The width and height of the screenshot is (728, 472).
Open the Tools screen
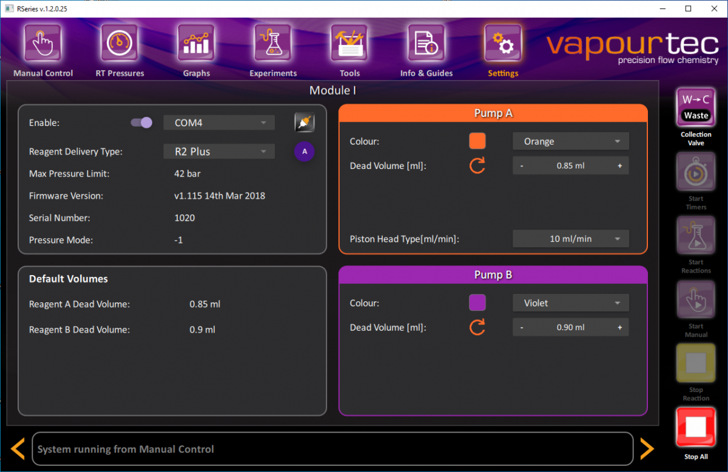[349, 48]
